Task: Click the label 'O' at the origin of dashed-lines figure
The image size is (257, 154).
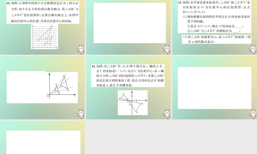Action: tap(48, 96)
